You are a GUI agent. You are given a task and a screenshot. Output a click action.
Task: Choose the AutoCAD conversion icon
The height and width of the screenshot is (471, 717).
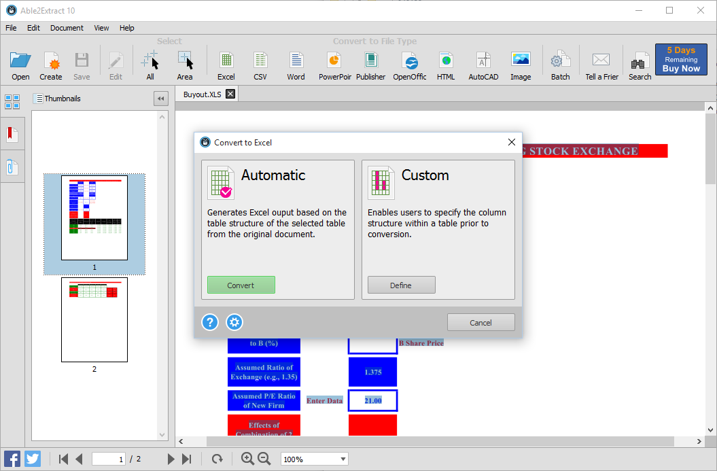pos(483,66)
